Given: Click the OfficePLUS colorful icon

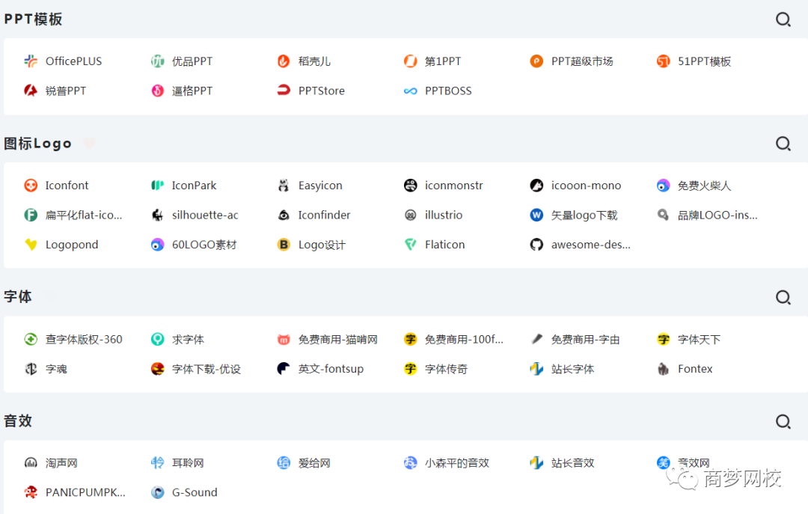Looking at the screenshot, I should point(31,61).
